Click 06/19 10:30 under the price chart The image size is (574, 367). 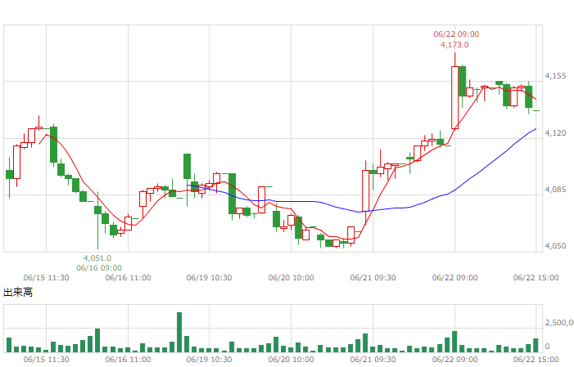209,278
